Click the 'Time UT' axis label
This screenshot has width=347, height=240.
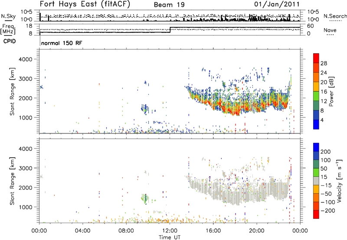tap(170, 237)
